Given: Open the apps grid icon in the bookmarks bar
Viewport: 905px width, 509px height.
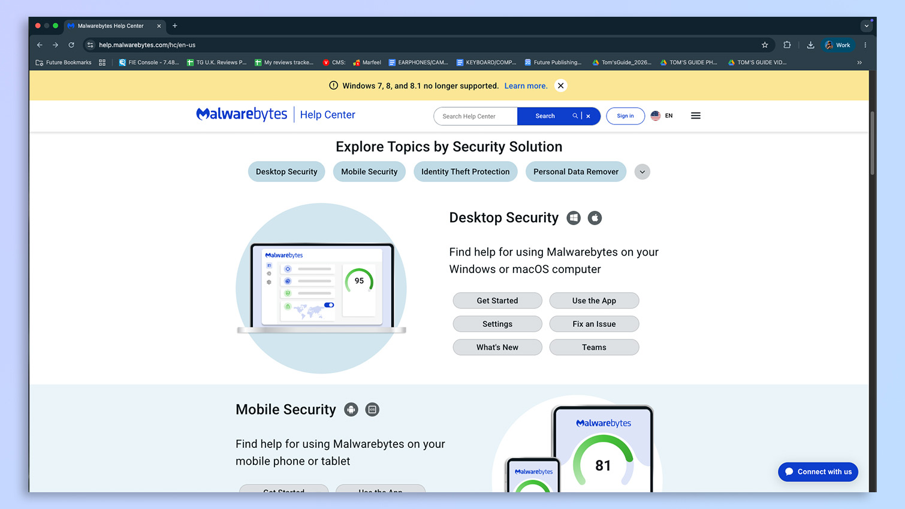Looking at the screenshot, I should click(102, 62).
